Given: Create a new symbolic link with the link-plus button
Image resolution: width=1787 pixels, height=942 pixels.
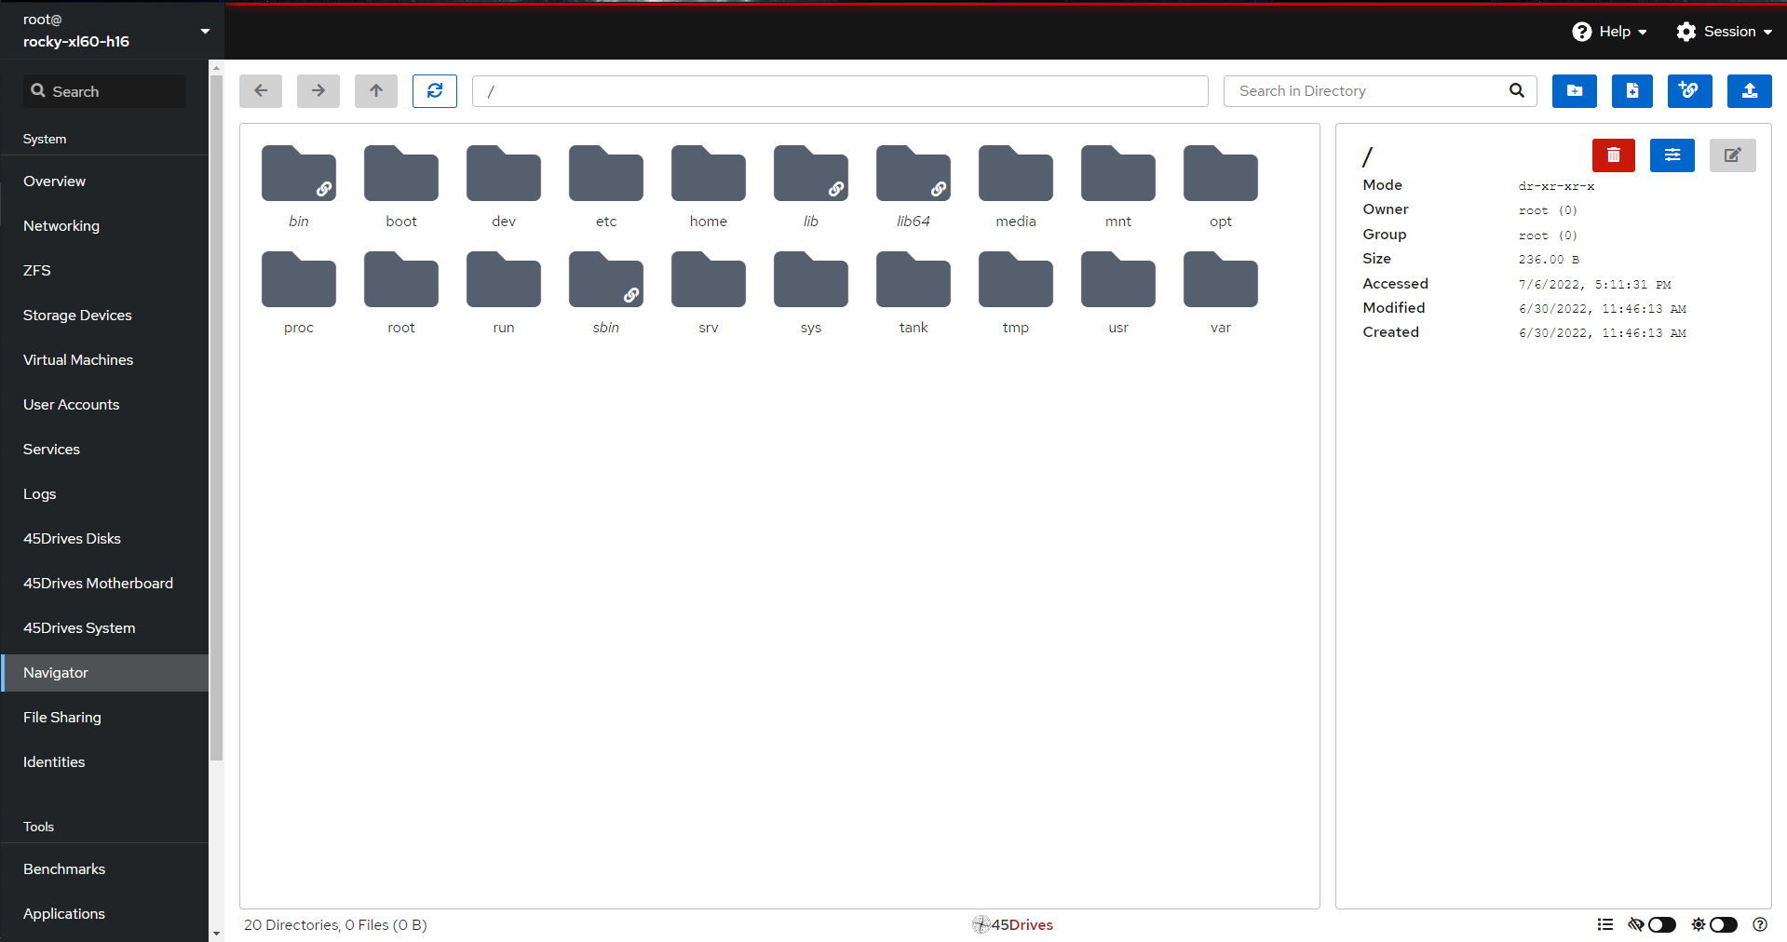Looking at the screenshot, I should 1690,91.
